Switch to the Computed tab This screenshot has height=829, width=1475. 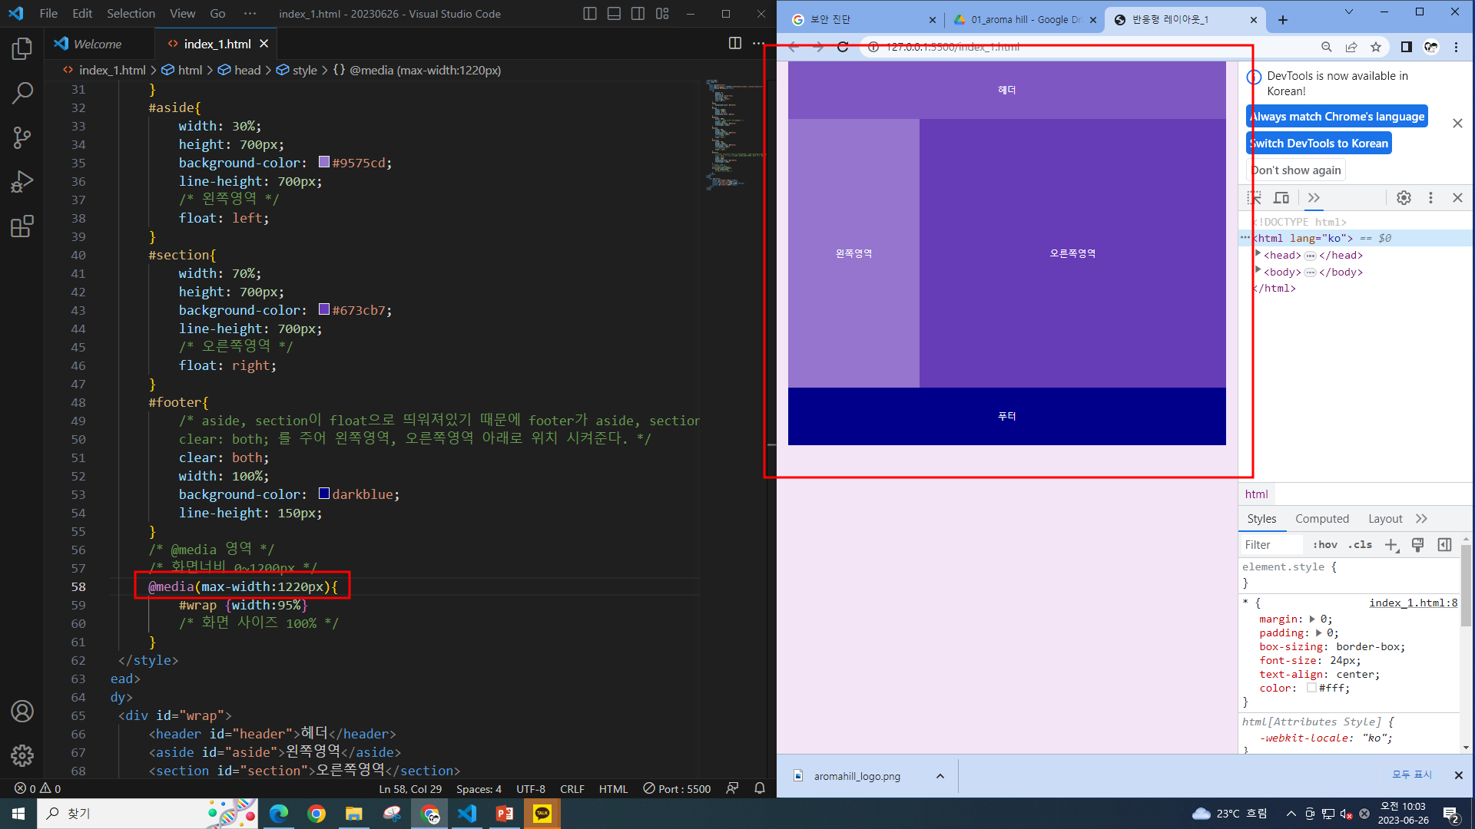[x=1321, y=519]
